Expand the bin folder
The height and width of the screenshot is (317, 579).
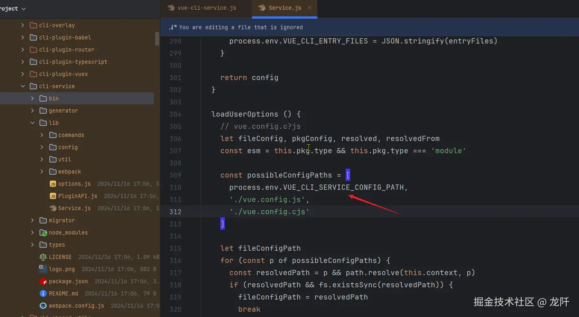[x=33, y=98]
